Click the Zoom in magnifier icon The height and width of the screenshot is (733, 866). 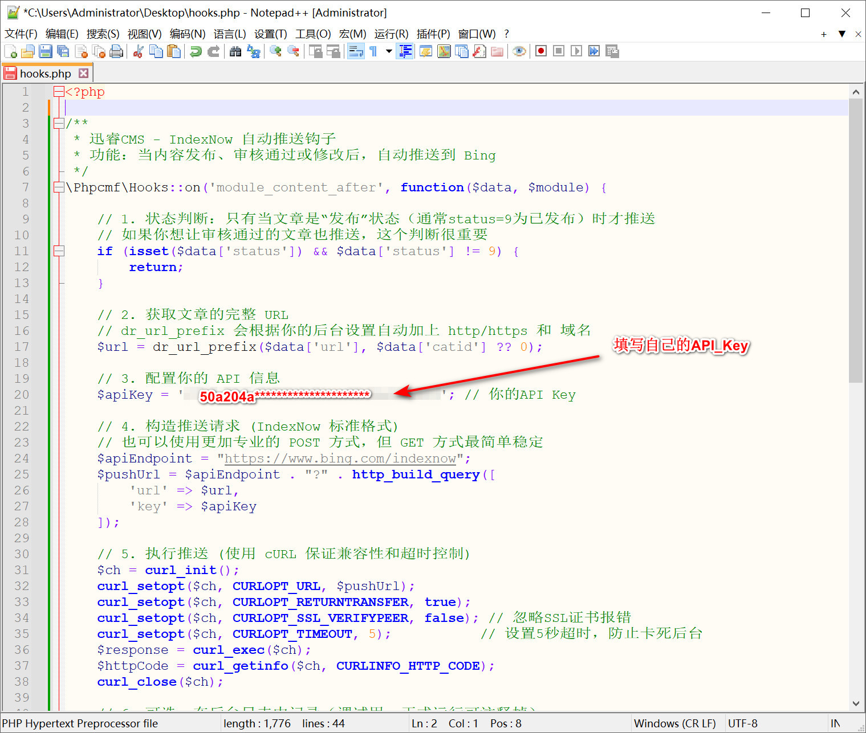[275, 51]
